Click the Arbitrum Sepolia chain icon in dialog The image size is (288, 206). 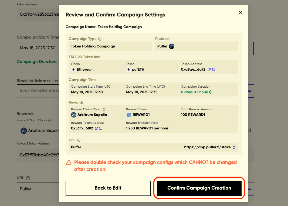(x=73, y=115)
